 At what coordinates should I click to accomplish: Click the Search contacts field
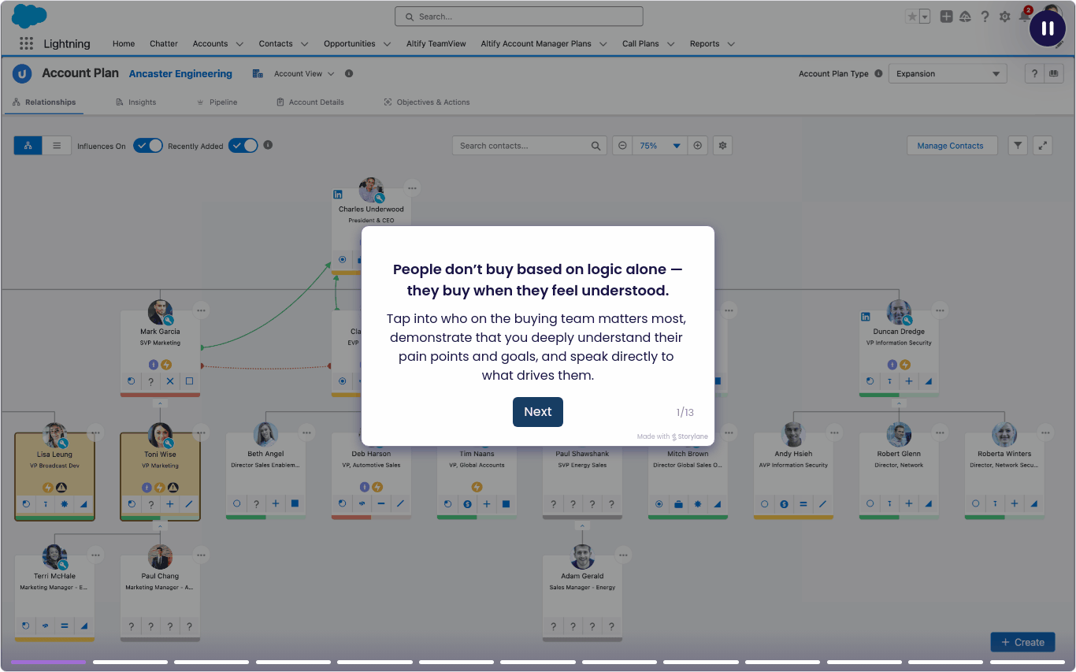point(529,146)
